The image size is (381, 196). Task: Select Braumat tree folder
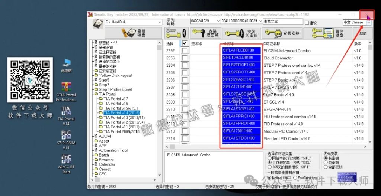click(106, 160)
